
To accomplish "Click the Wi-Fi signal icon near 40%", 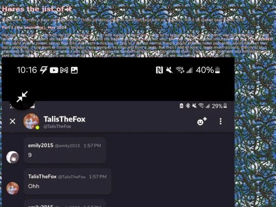I will [180, 70].
